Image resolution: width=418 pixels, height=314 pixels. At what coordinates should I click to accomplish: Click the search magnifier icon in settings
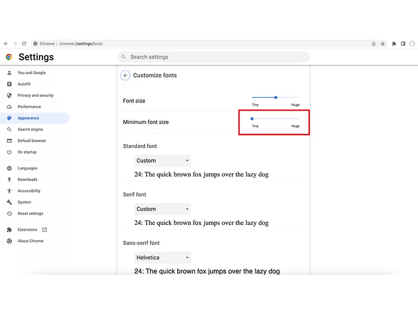point(123,57)
